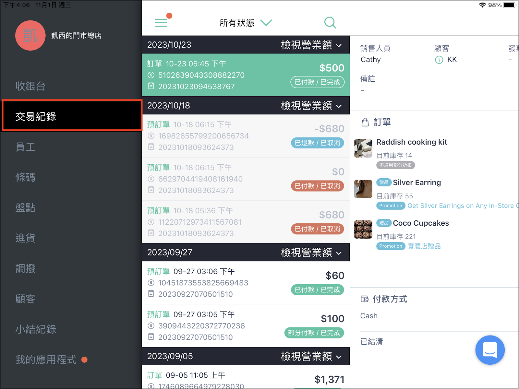Select the $680 cancelled preorder at 05:36
The image size is (519, 389).
[246, 222]
